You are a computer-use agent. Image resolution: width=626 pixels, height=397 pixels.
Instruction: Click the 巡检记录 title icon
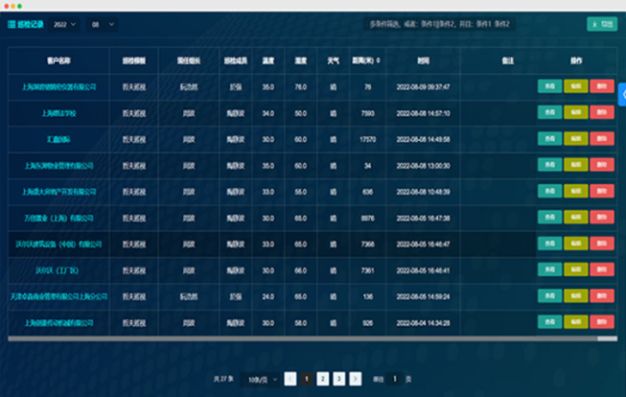coord(12,23)
